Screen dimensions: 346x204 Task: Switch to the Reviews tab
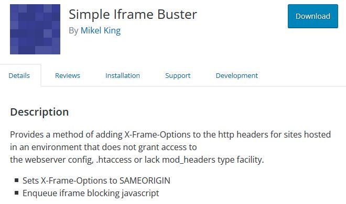[x=68, y=75]
